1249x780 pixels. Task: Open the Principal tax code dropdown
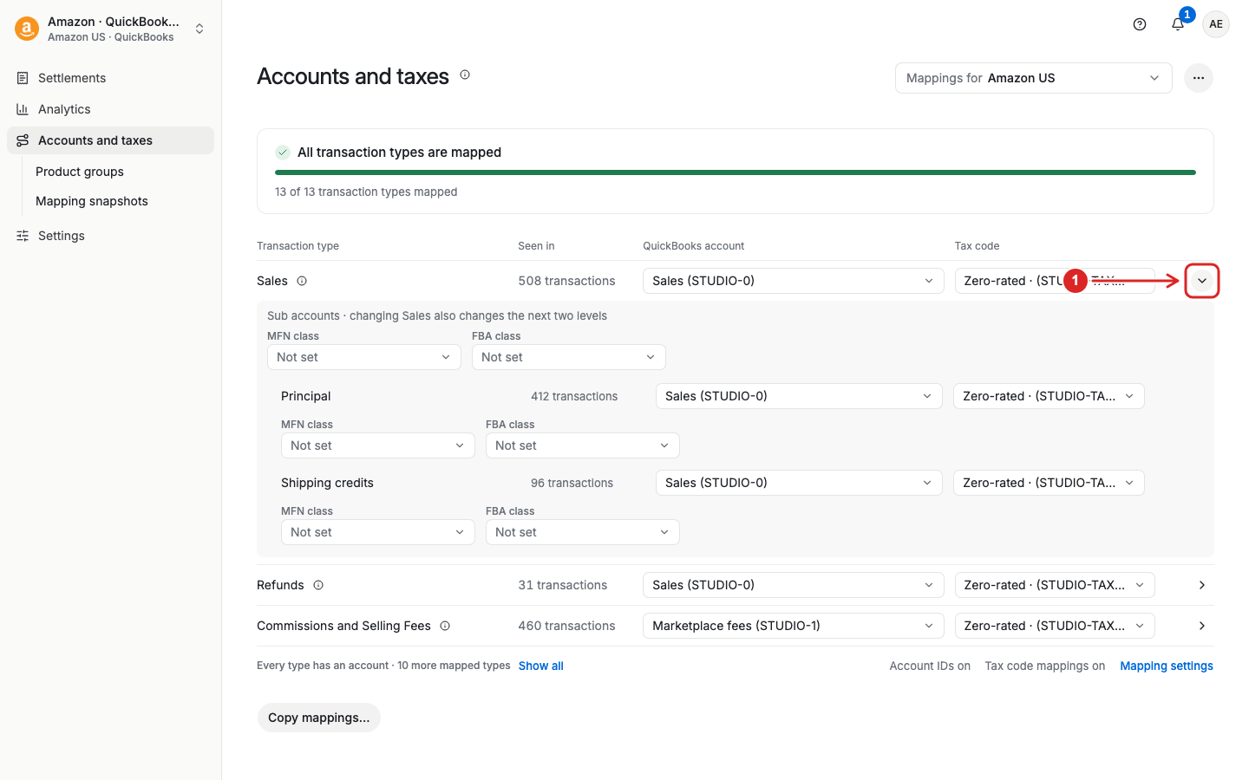point(1049,396)
